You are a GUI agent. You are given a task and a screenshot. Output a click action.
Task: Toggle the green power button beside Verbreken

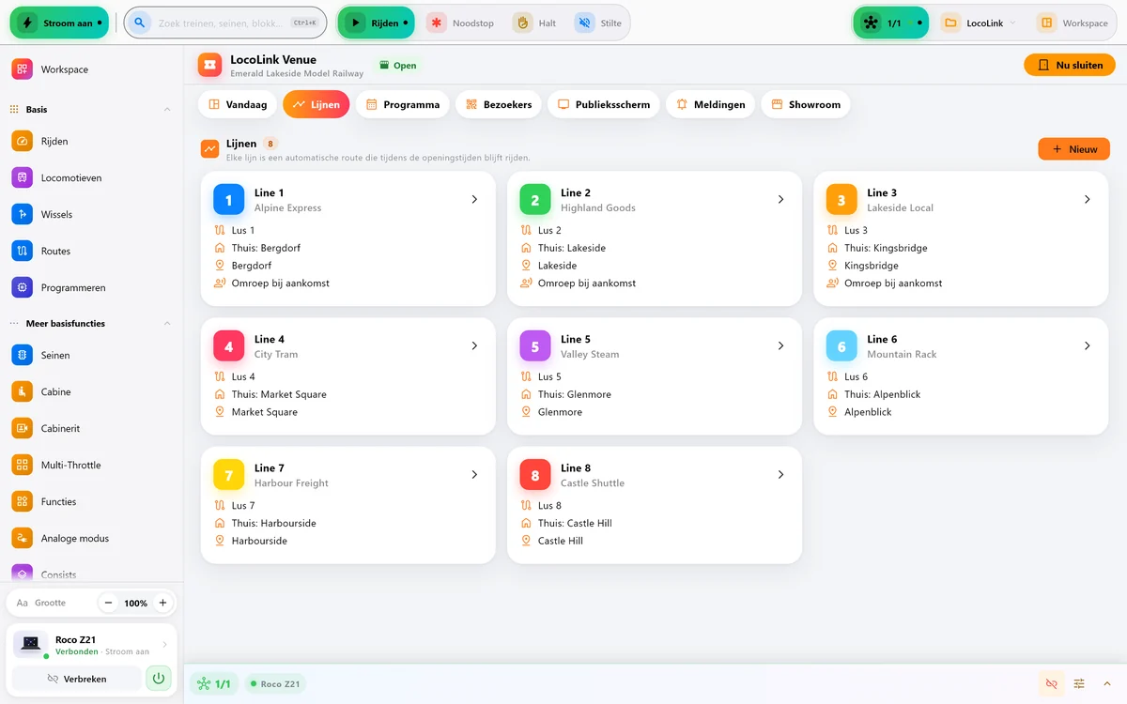point(159,678)
